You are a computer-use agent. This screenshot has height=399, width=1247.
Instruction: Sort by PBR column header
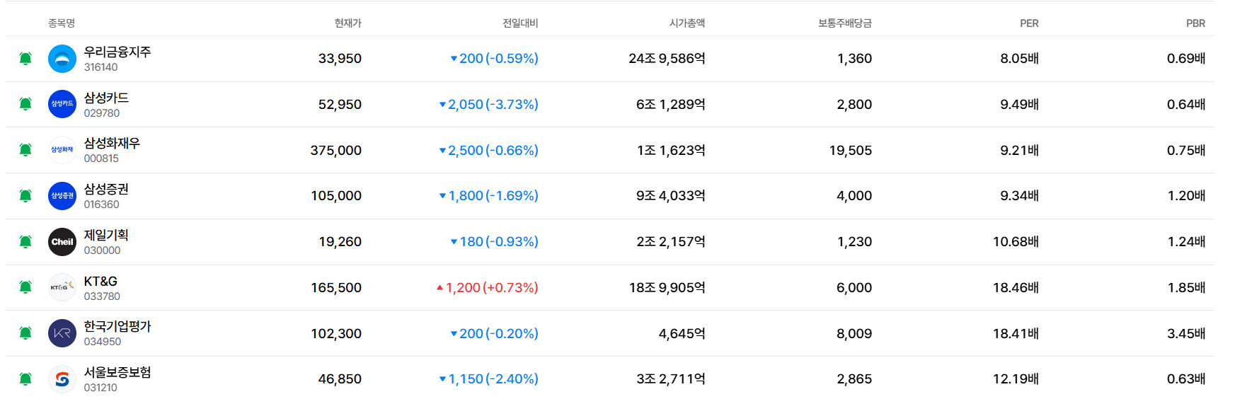pyautogui.click(x=1196, y=23)
